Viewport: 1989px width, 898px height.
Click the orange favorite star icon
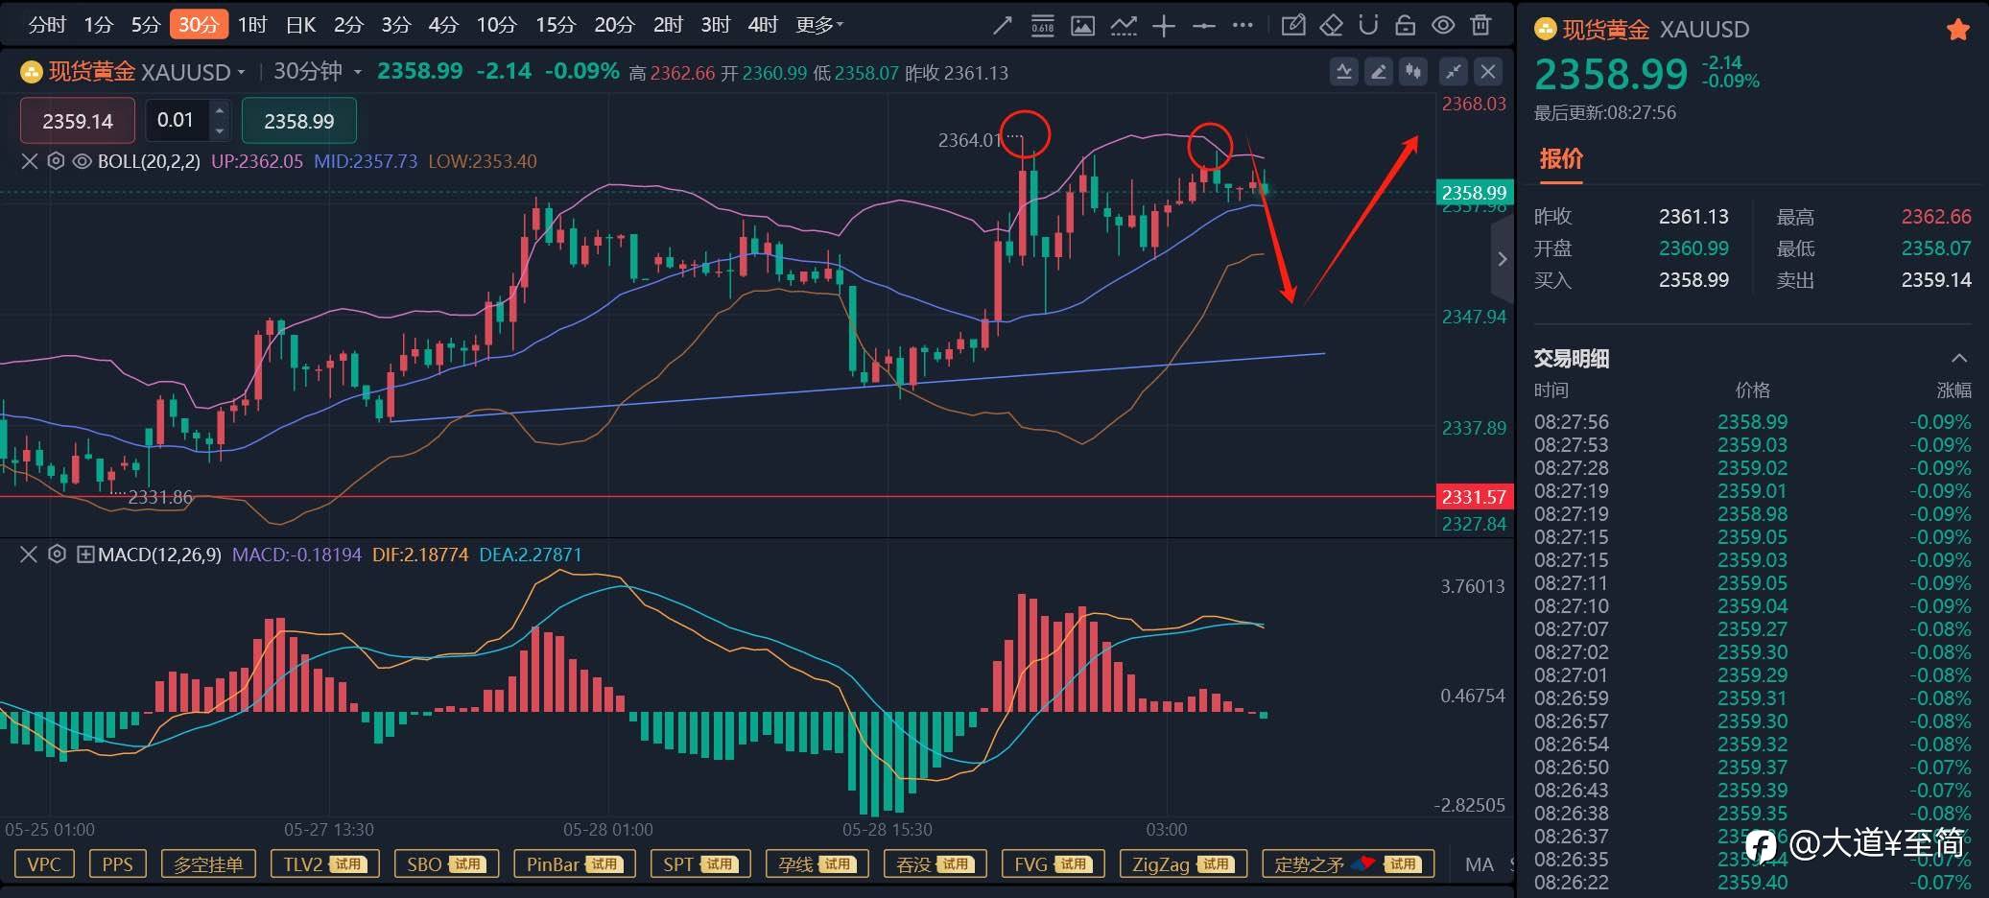1958,30
